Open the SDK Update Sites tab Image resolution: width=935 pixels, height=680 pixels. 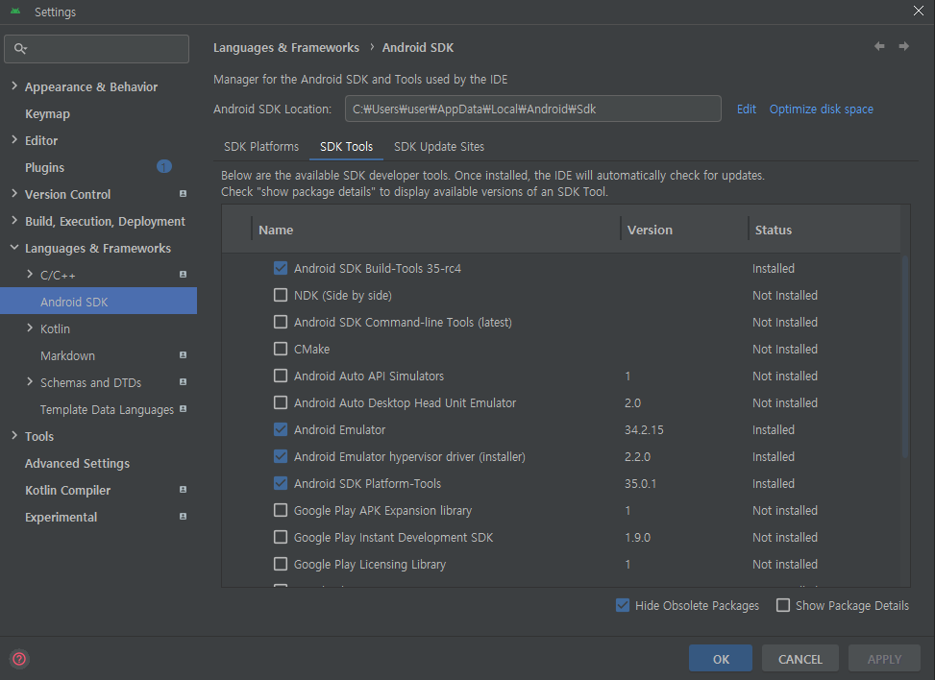click(439, 147)
